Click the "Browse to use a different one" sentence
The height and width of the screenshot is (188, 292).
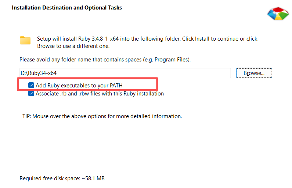click(73, 46)
